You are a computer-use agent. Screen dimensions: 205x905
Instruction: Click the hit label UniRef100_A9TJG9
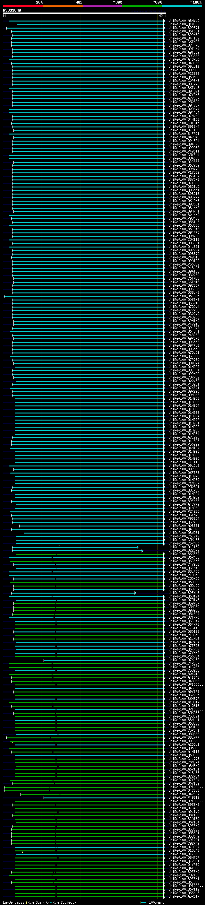[184, 52]
